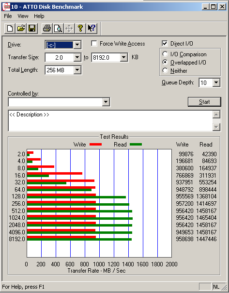Click the About question mark icon

coord(80,29)
